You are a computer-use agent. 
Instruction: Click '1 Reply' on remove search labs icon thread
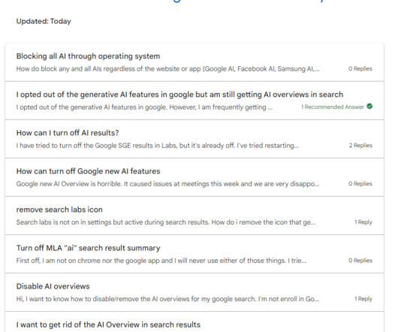click(x=363, y=222)
